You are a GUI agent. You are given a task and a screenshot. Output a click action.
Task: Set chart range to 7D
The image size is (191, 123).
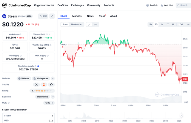[156, 24]
